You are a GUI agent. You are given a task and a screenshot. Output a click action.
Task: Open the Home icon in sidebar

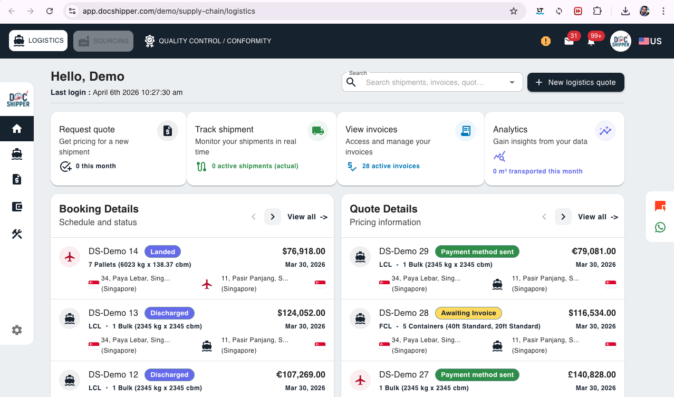pos(17,129)
